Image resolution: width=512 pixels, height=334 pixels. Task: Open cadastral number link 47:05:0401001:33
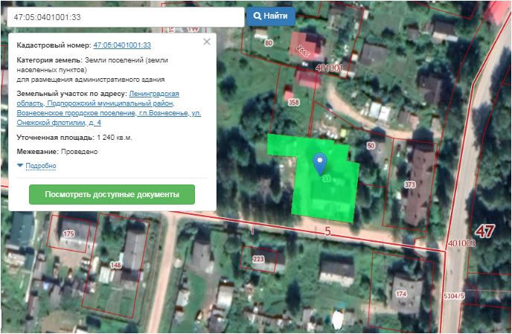click(x=122, y=45)
